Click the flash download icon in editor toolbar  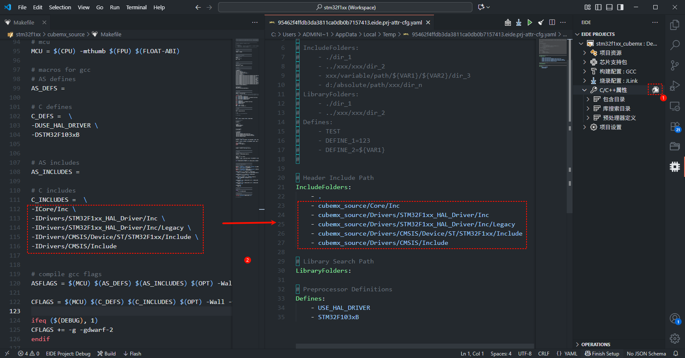click(x=519, y=22)
